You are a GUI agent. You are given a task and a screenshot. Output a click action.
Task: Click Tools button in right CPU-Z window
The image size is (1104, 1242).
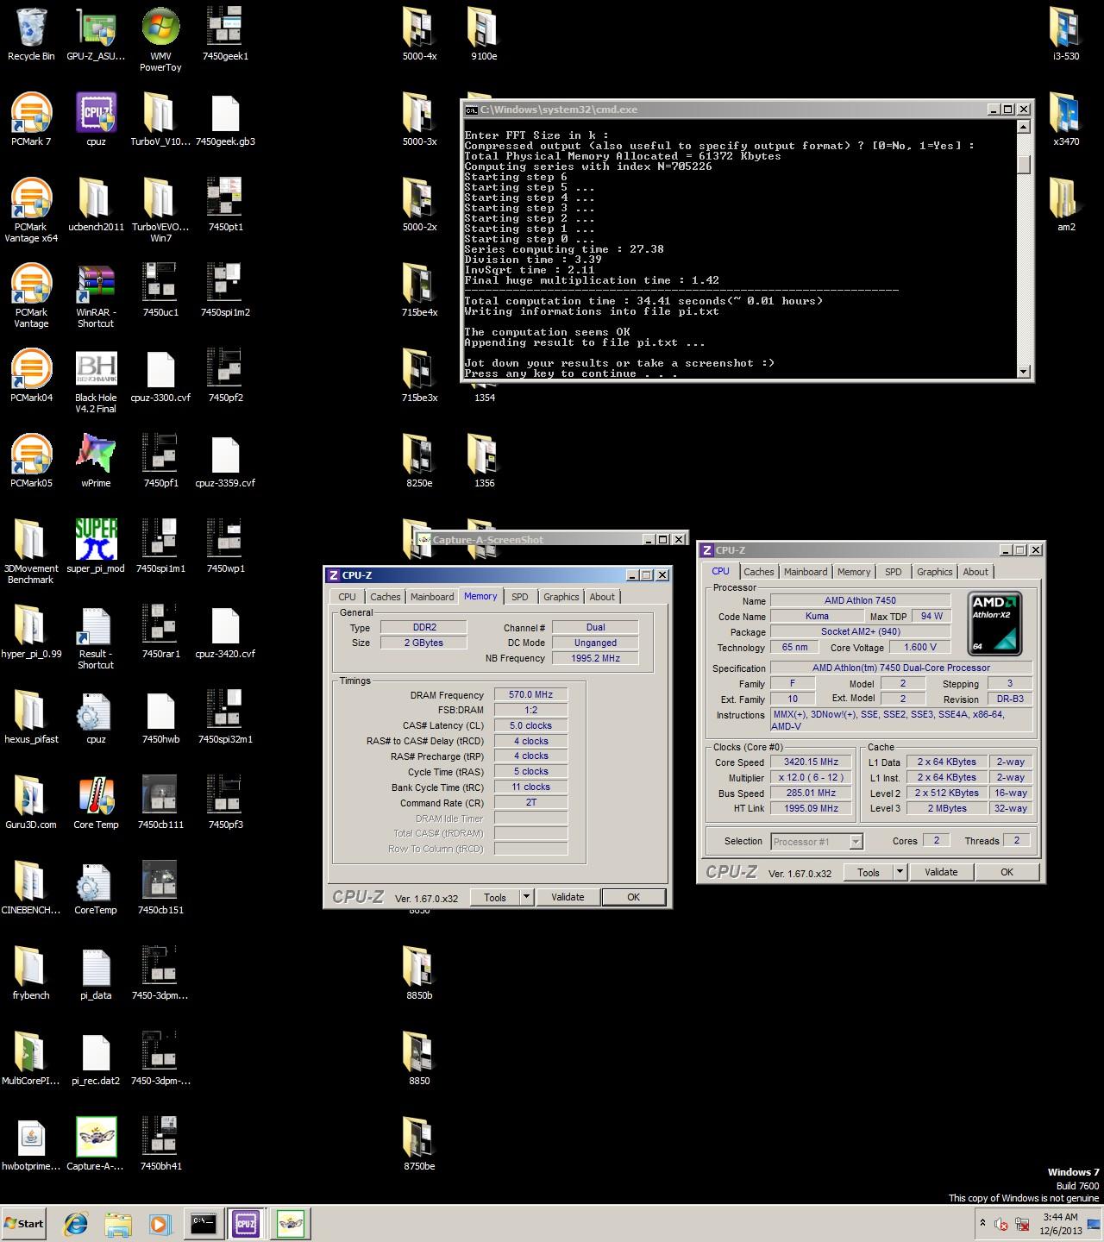tap(869, 872)
